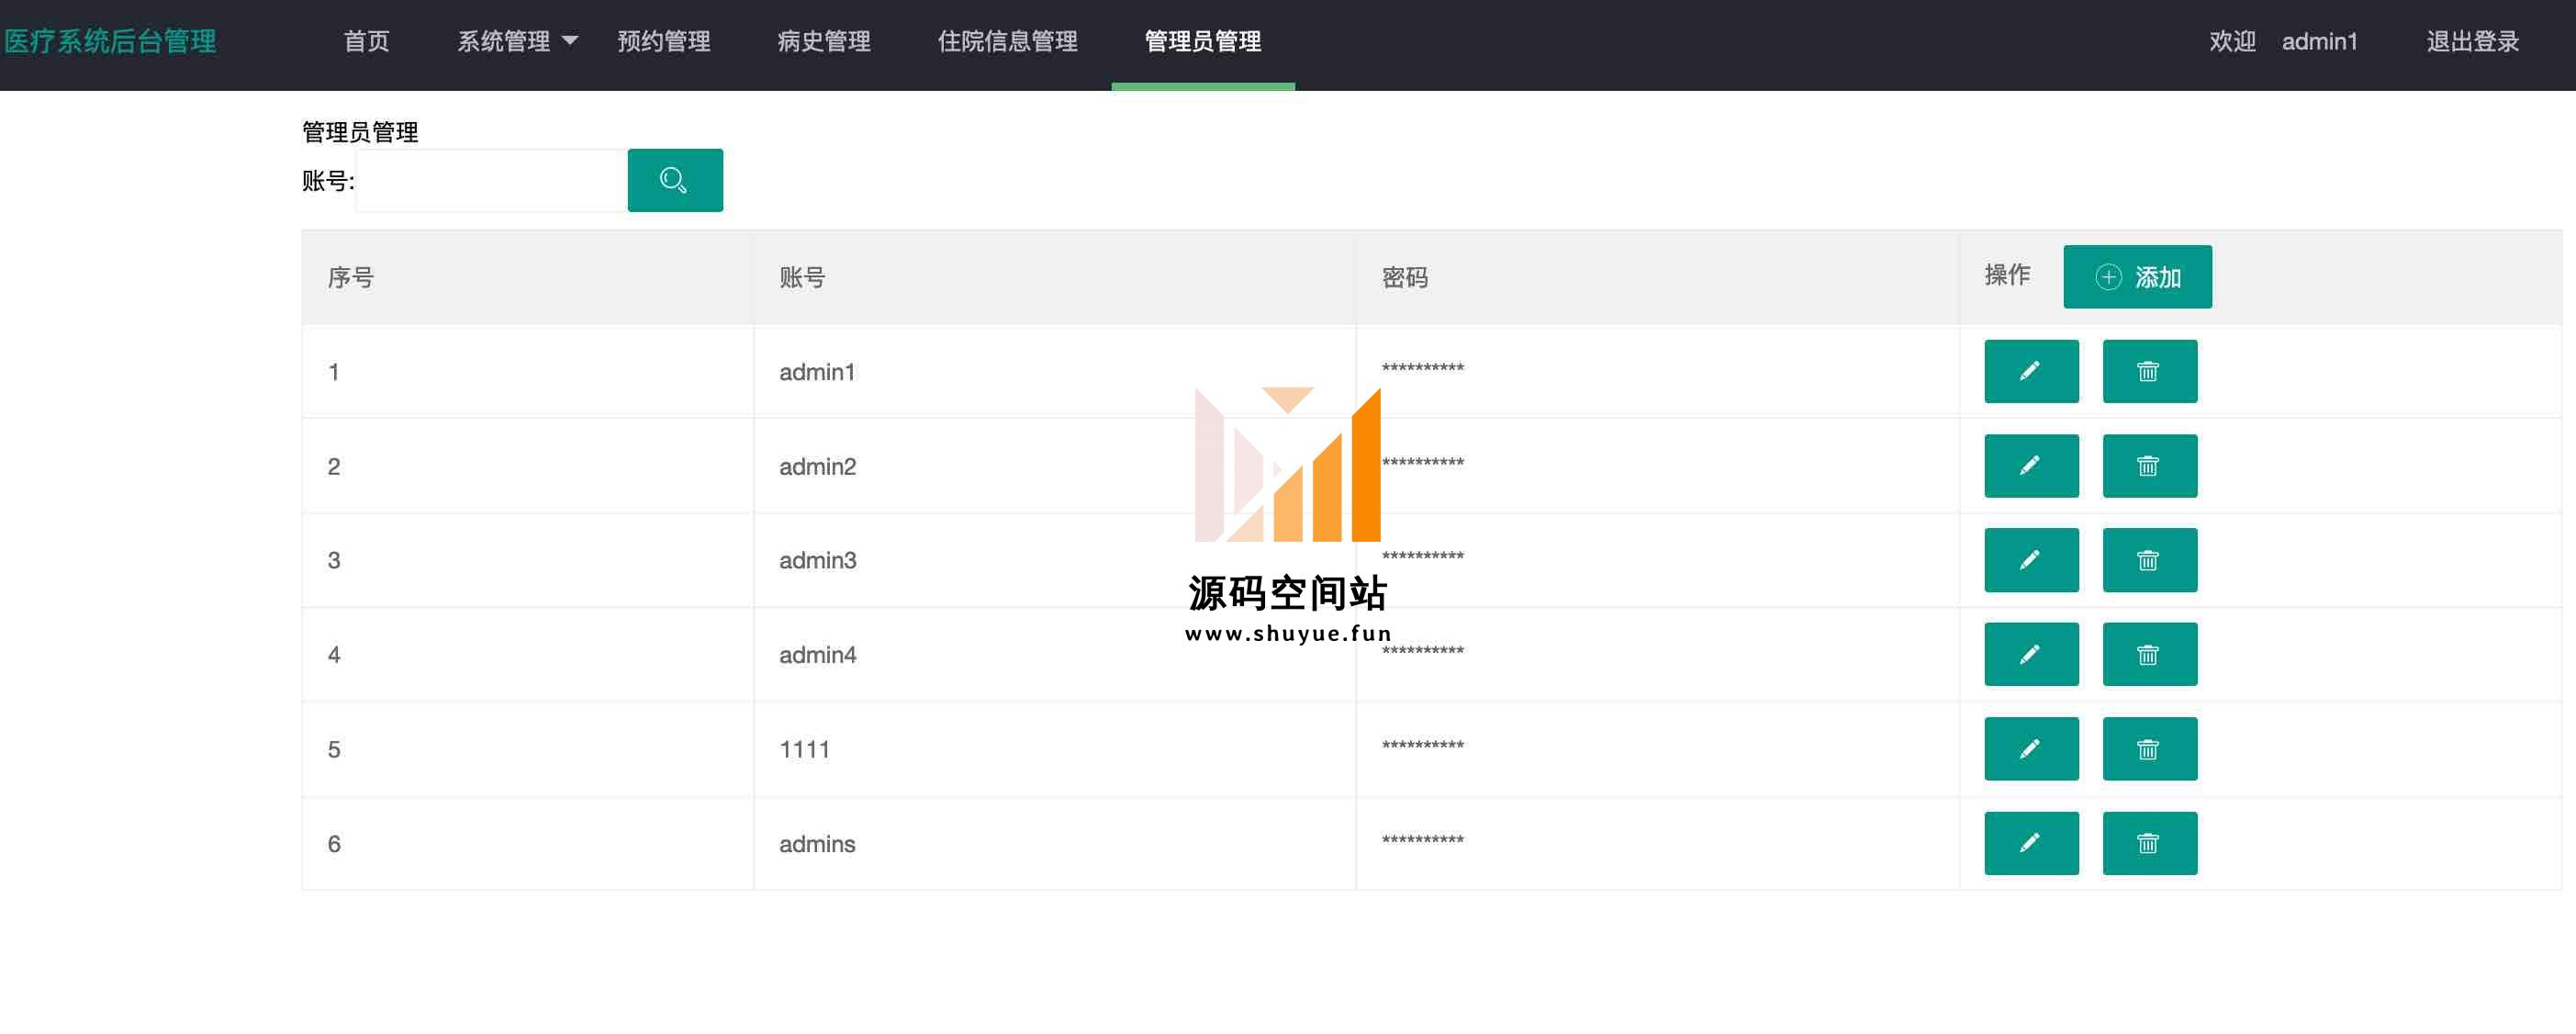Edit admin4 row with pencil icon
This screenshot has width=2576, height=1034.
[2031, 654]
